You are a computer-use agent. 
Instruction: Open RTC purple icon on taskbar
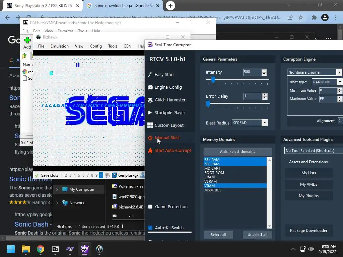pos(85,249)
